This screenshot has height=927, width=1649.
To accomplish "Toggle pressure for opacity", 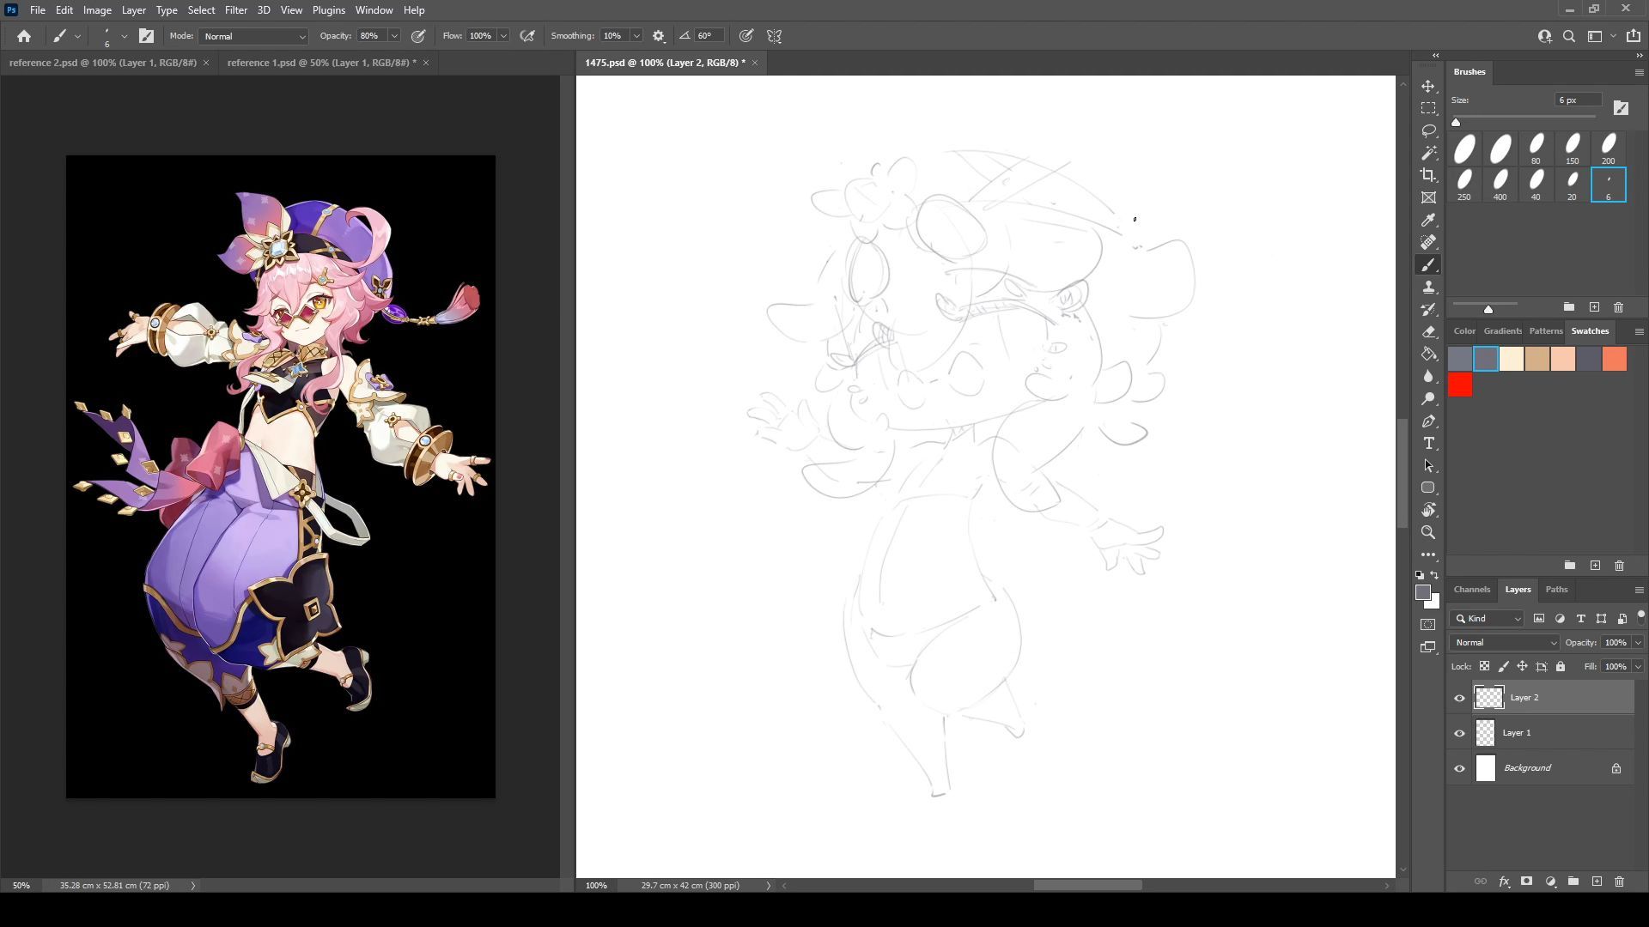I will [x=418, y=36].
